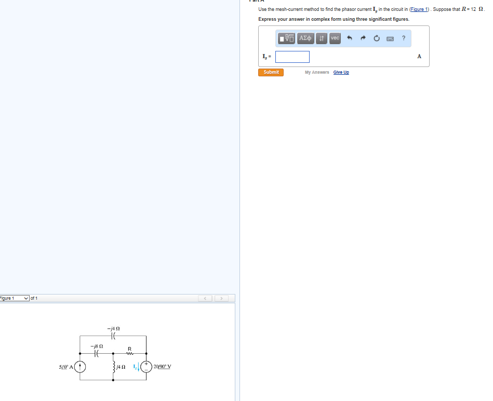Click the Give Up link
Viewport: 493px width, 401px height.
coord(341,72)
